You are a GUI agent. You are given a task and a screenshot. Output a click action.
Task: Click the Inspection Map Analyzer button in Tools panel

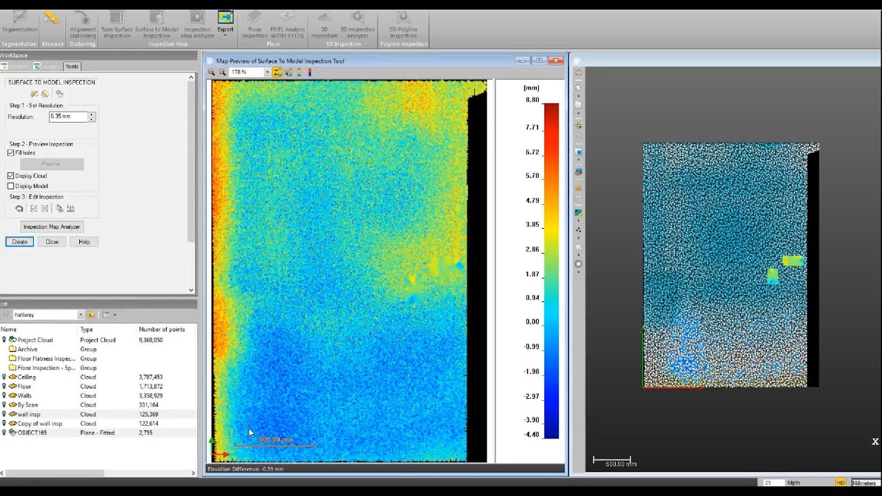52,227
